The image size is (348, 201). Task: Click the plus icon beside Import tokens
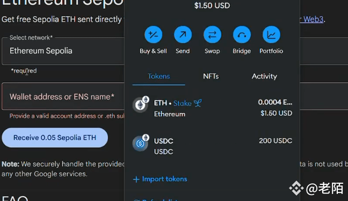click(x=136, y=180)
